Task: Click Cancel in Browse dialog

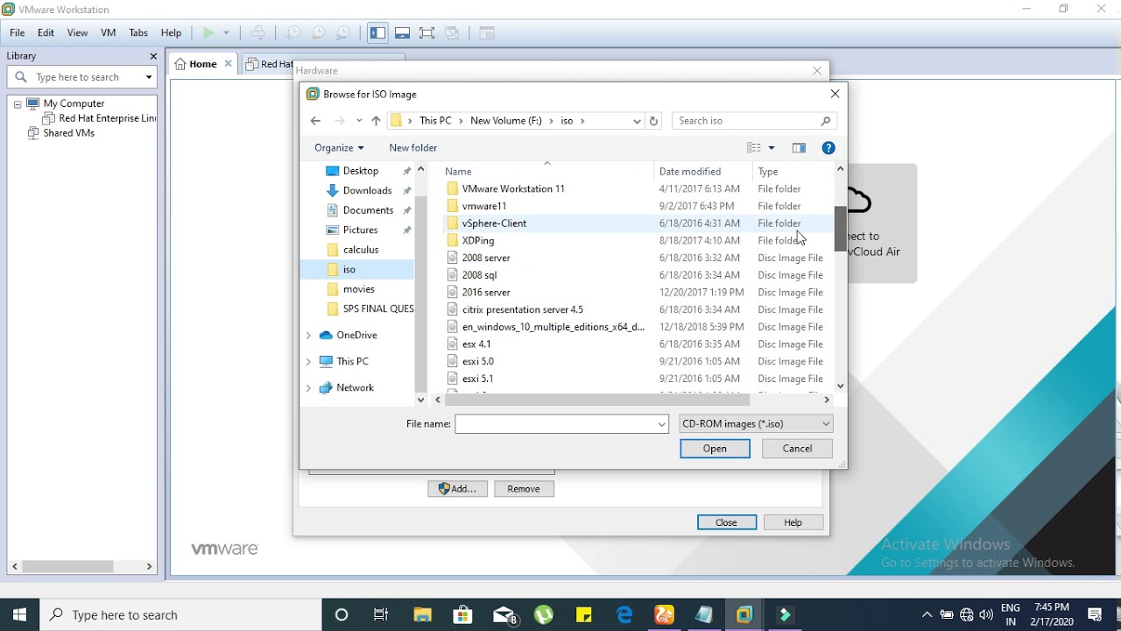Action: coord(797,449)
